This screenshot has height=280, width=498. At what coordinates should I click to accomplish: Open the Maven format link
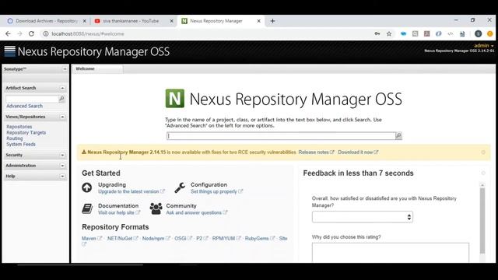[x=92, y=239]
